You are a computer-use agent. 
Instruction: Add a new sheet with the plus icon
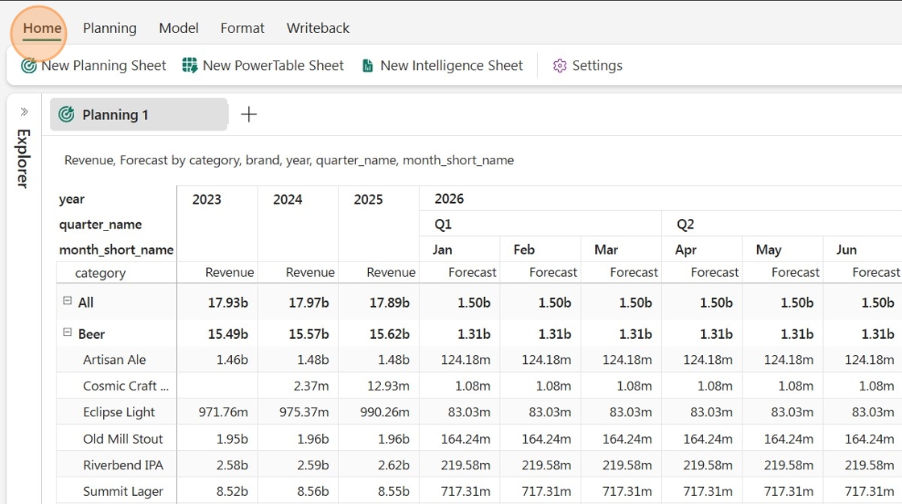point(249,114)
